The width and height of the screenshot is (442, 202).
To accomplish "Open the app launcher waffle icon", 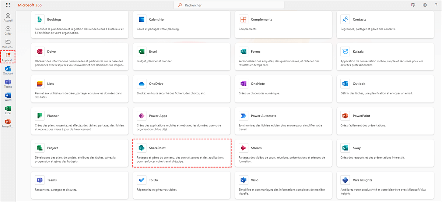I will [x=8, y=5].
